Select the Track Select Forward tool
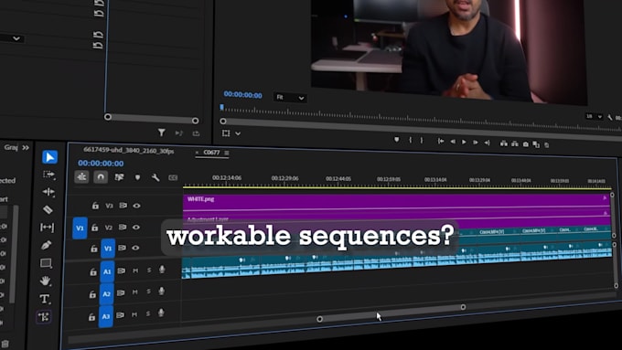Viewport: 622px width, 350px height. tap(48, 175)
